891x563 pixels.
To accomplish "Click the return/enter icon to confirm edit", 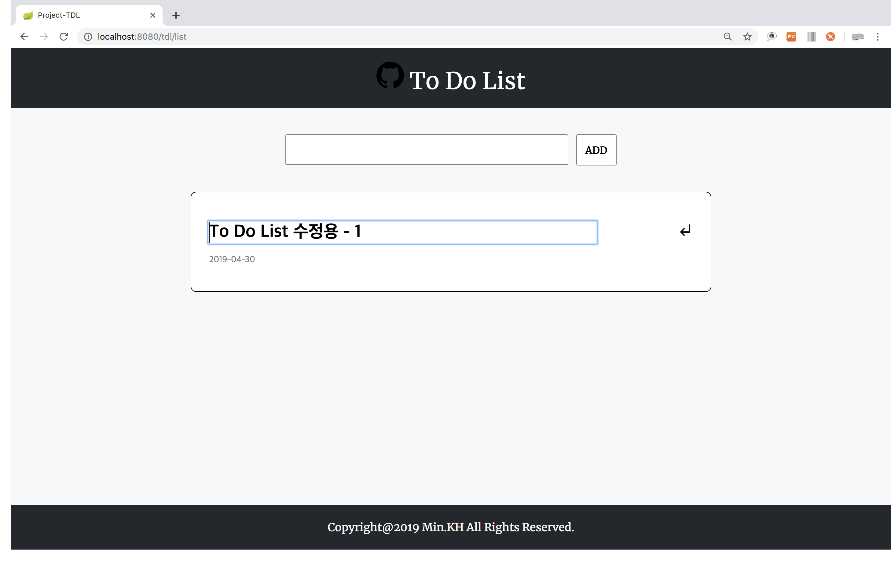I will [684, 230].
